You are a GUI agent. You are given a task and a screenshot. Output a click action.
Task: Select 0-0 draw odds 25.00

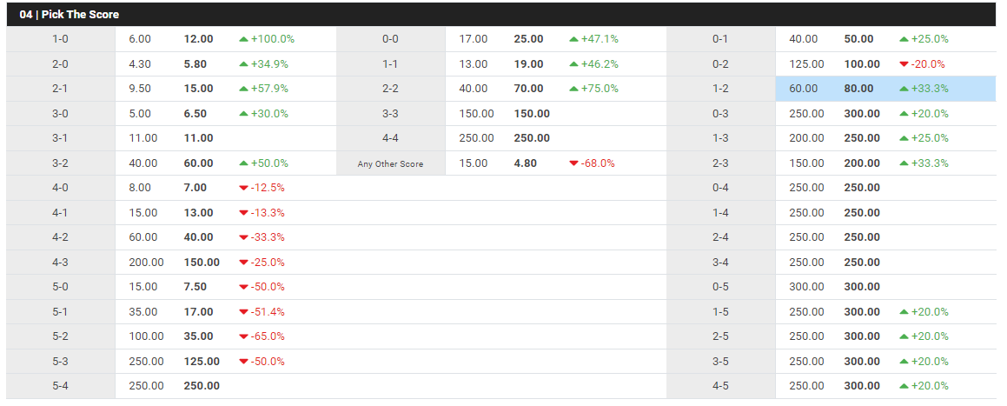pos(528,39)
